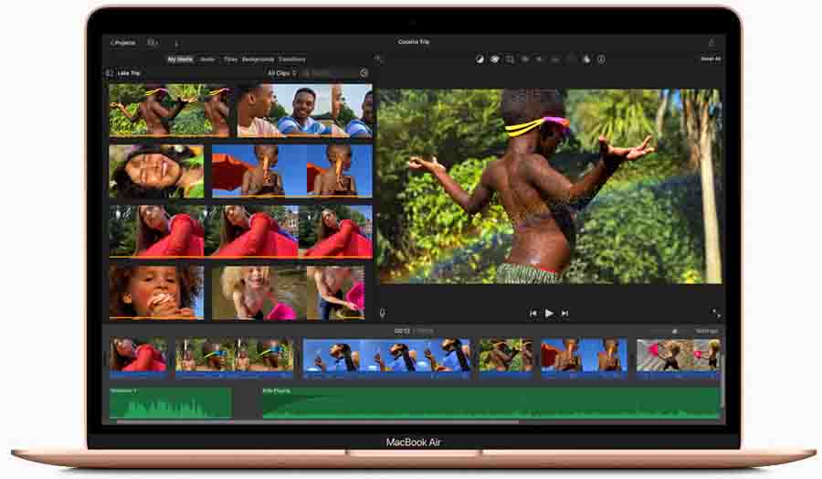Viewport: 822px width, 479px height.
Task: Click the Cousins Trip project title
Action: tap(414, 41)
